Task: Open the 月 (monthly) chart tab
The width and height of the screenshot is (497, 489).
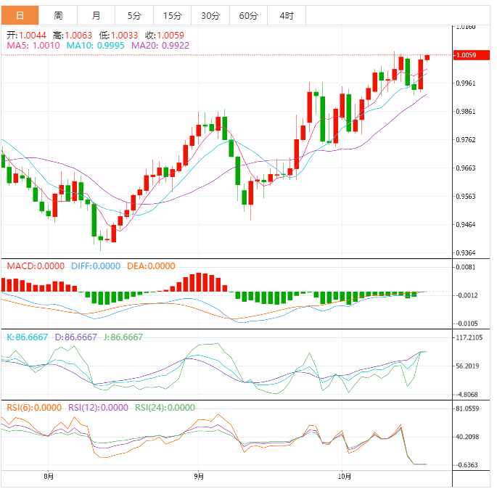Action: coord(96,15)
